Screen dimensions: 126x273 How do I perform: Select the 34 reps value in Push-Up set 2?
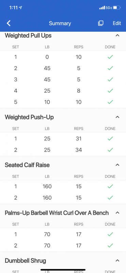[x=79, y=150]
